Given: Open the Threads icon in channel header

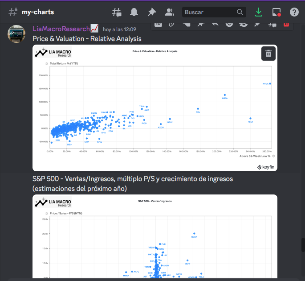Looking at the screenshot, I should point(117,12).
